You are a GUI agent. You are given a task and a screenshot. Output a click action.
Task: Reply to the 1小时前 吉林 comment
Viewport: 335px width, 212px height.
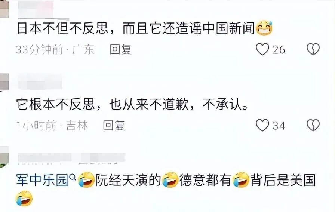[x=114, y=126]
